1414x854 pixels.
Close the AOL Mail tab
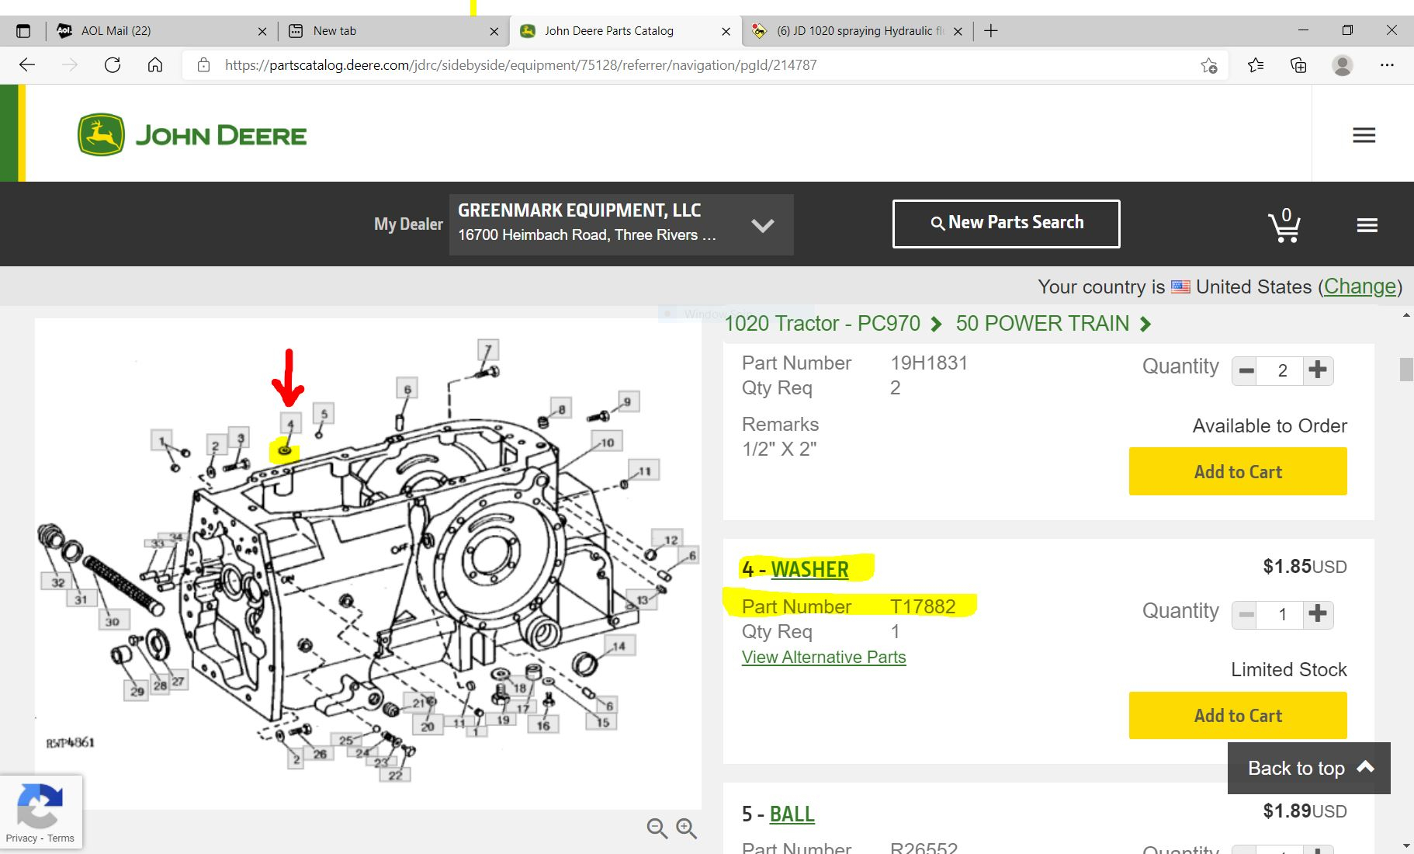pyautogui.click(x=262, y=32)
